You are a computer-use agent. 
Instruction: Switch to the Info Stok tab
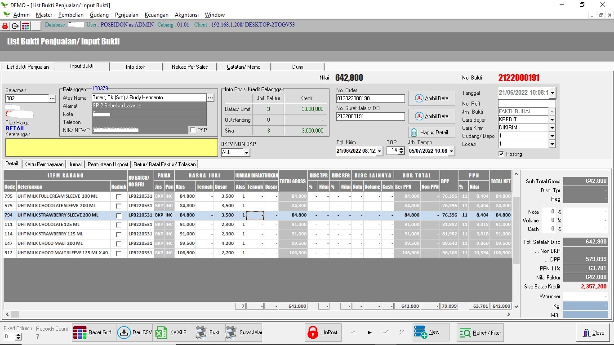point(135,67)
